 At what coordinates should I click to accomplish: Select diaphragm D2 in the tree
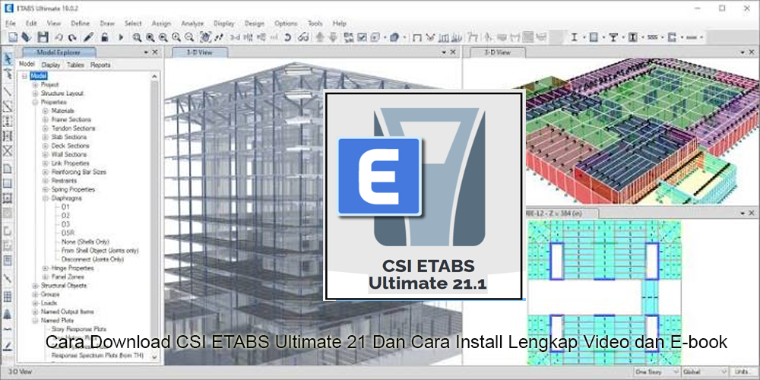point(66,216)
